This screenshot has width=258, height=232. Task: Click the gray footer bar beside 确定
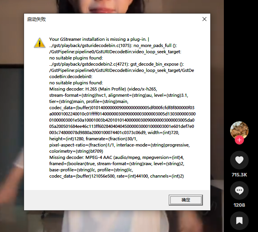[96, 200]
